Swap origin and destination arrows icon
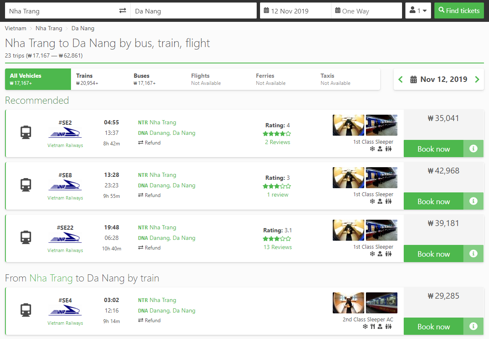Viewport: 489px width, 339px height. (x=123, y=11)
